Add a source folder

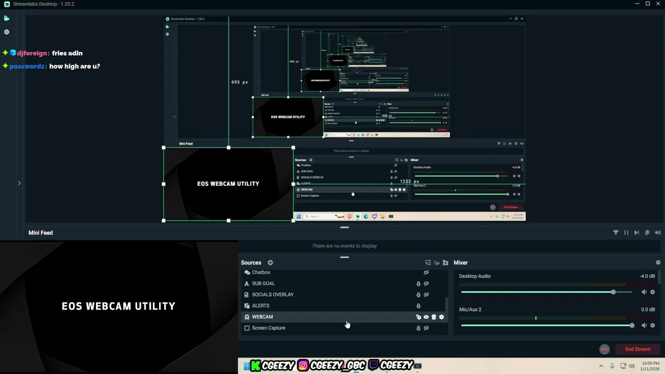point(445,263)
